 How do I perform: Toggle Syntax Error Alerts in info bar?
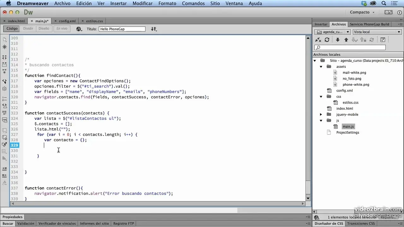tap(4, 120)
